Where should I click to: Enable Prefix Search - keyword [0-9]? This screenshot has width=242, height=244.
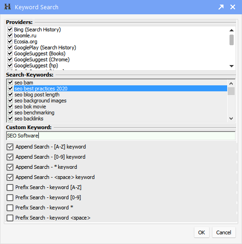tap(10, 197)
